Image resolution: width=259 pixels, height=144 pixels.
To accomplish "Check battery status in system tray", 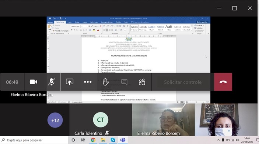I will (x=228, y=140).
